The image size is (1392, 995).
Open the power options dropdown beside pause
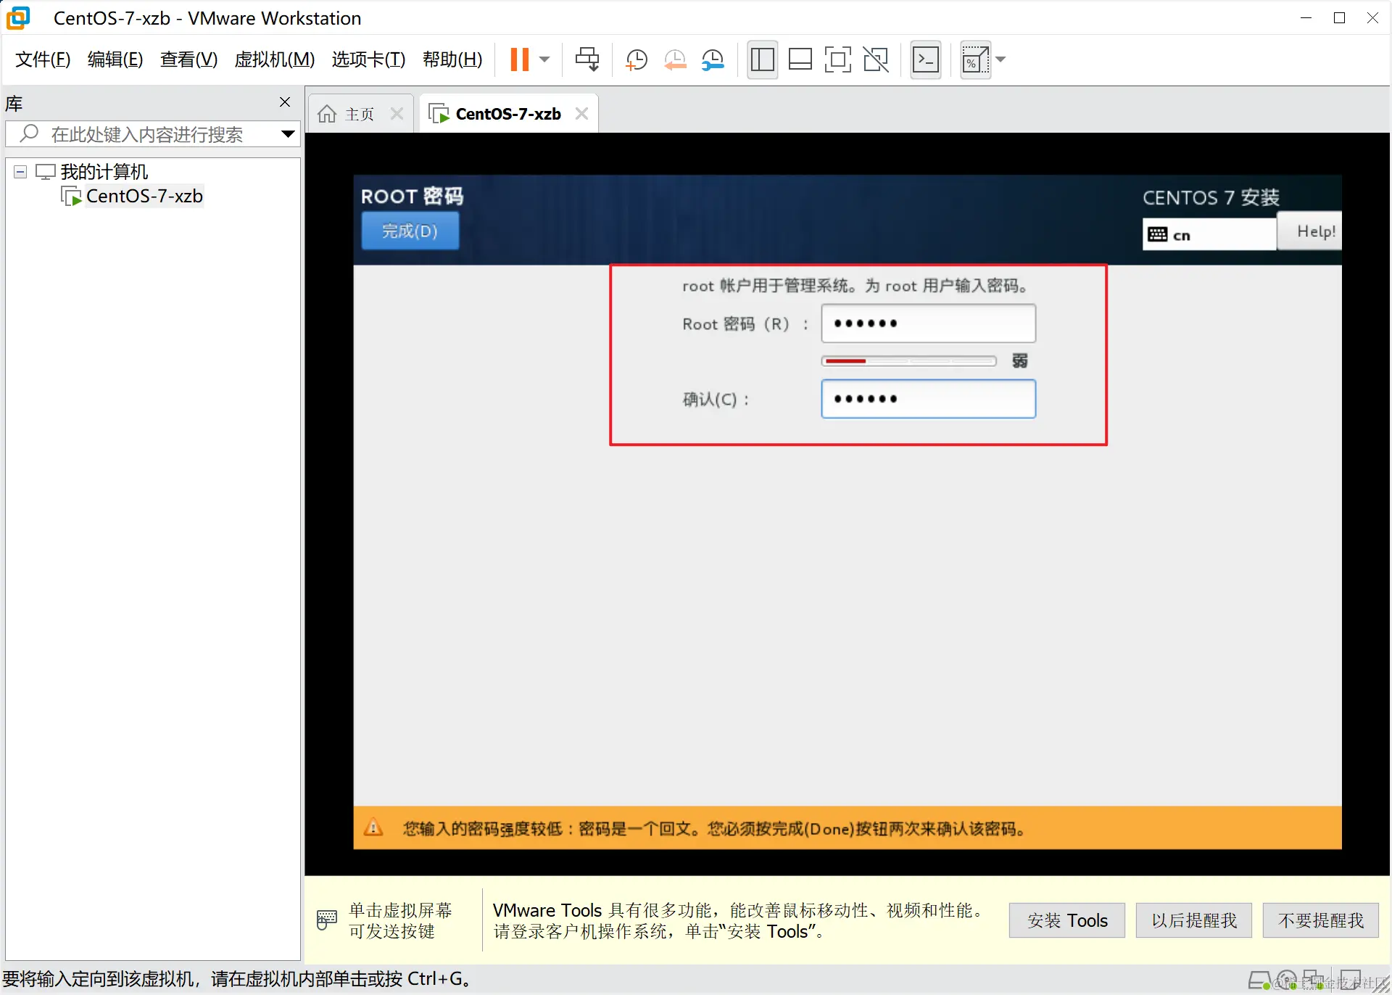pyautogui.click(x=544, y=59)
